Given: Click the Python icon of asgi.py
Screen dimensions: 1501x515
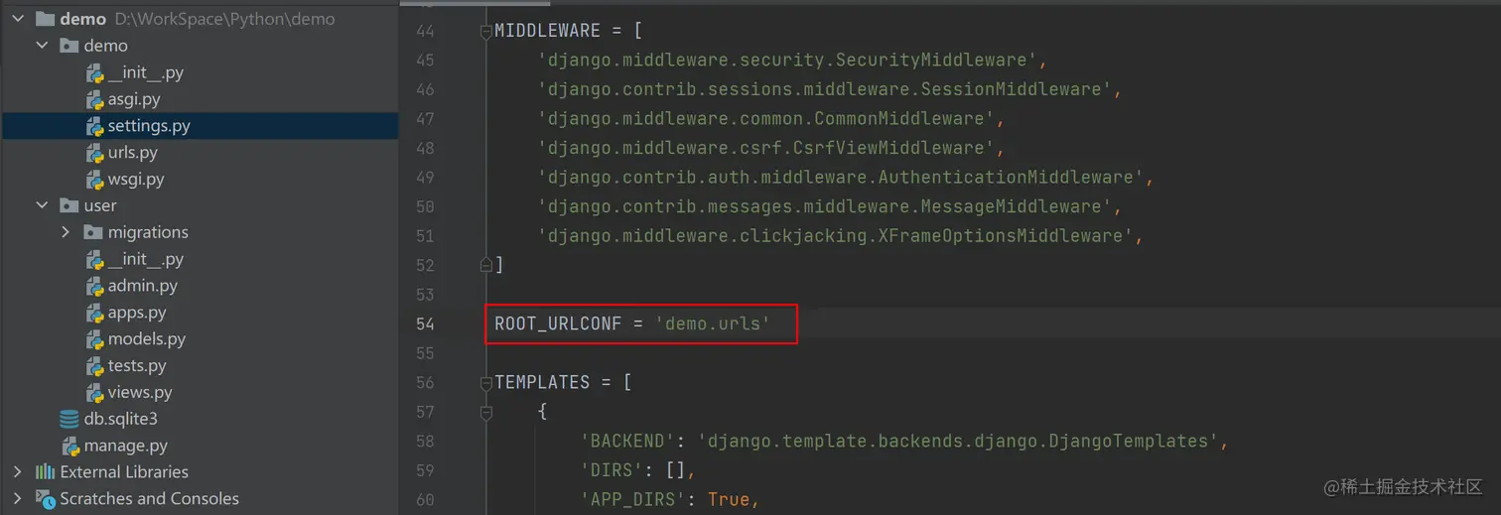Looking at the screenshot, I should 94,99.
